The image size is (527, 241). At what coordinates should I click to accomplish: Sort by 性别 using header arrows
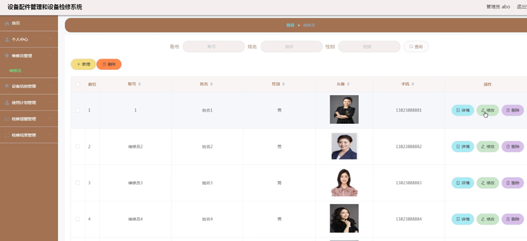(284, 84)
